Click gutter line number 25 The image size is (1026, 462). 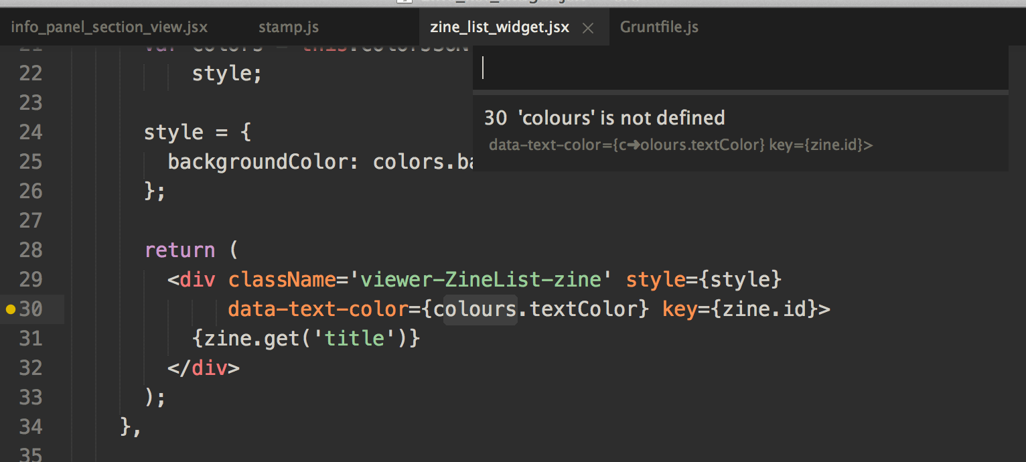tap(31, 161)
